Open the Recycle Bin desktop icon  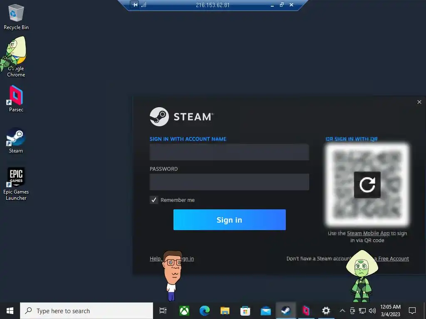[x=16, y=17]
